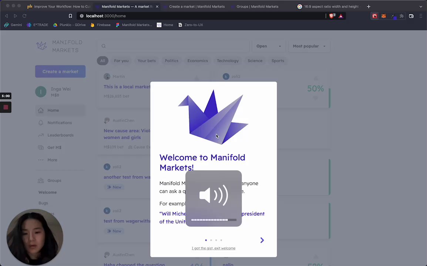This screenshot has width=427, height=266.
Task: Switch to 16:9 aspect ratio tab
Action: (329, 7)
